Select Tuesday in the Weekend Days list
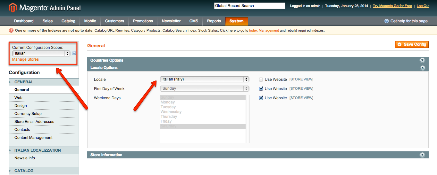The height and width of the screenshot is (175, 437). (203, 107)
